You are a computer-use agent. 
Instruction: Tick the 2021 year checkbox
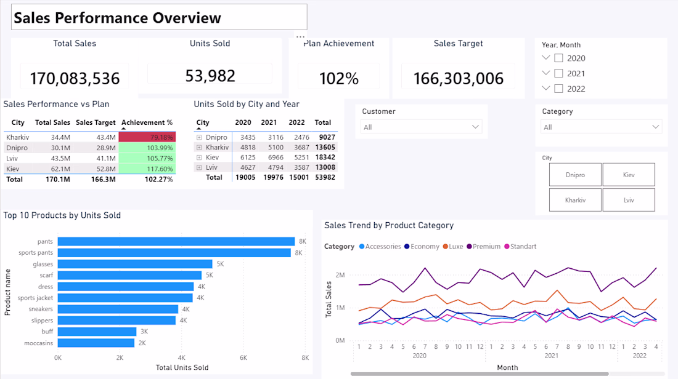558,73
